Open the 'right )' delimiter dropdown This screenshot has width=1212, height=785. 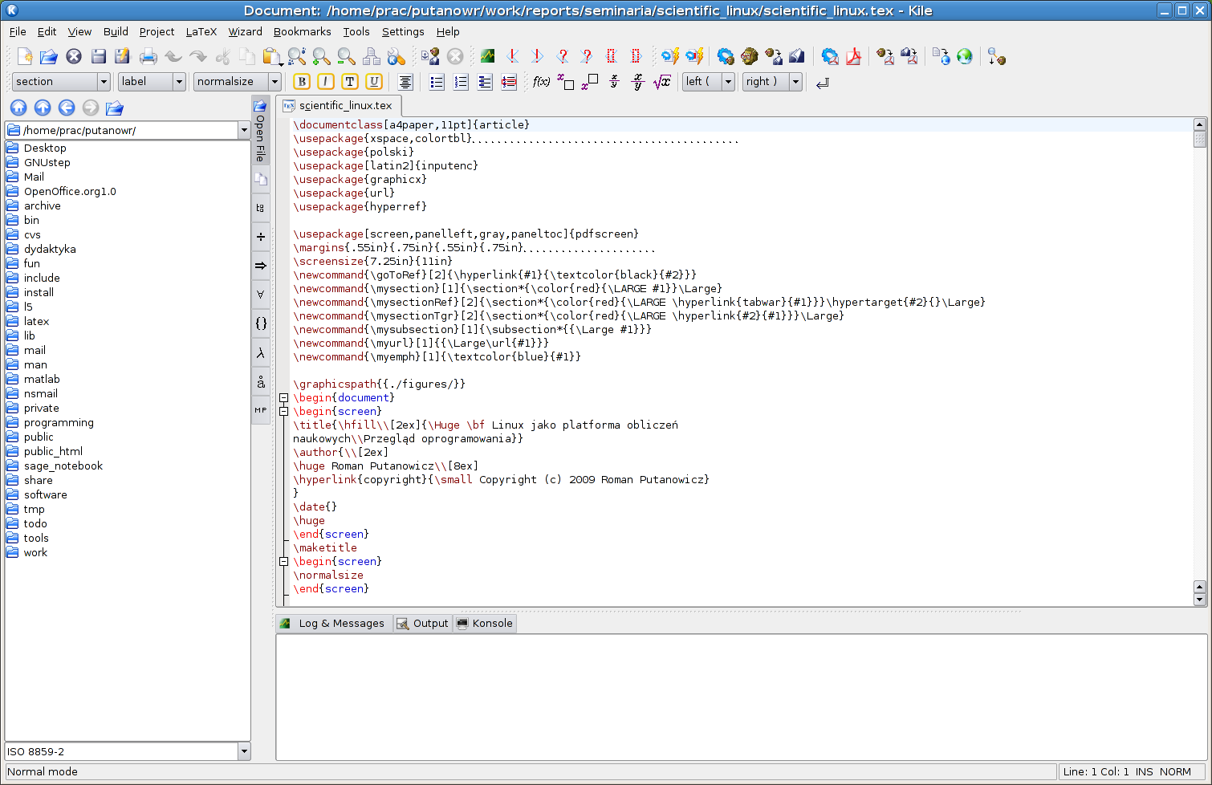click(772, 82)
